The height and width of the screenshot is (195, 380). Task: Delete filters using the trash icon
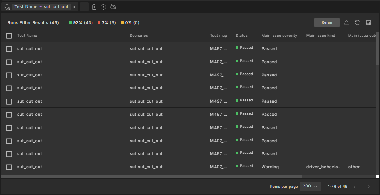(x=94, y=7)
